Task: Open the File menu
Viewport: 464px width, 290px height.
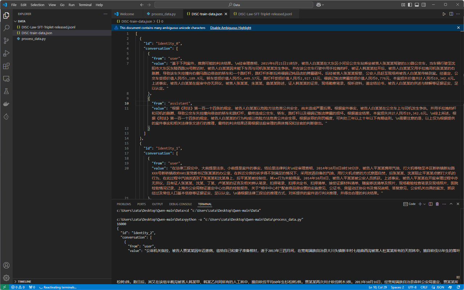Action: coord(14,5)
